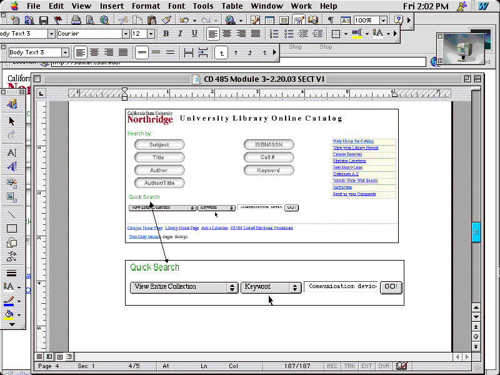Click the Help question mark icon
The image size is (500, 375).
click(399, 20)
